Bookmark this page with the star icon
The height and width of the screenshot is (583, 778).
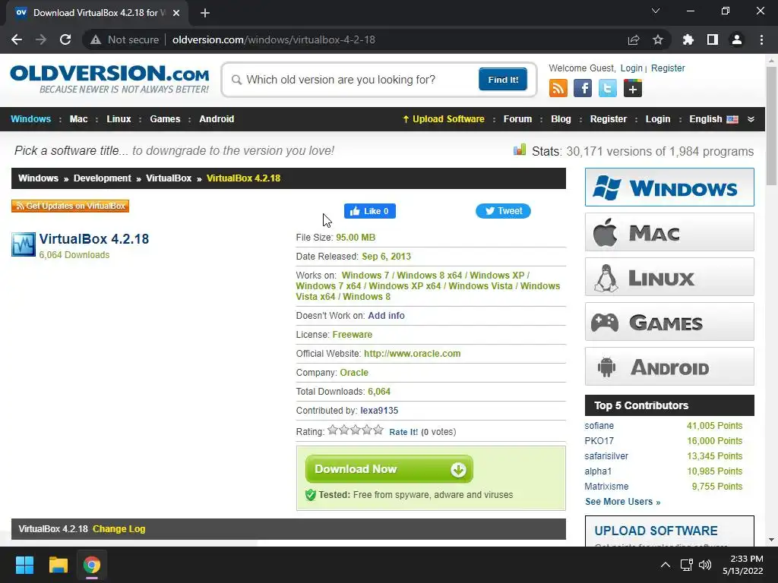pos(658,39)
